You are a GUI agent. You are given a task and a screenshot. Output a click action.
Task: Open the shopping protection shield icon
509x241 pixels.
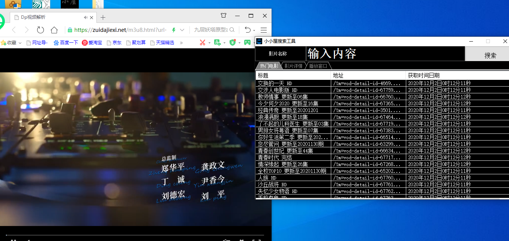233,42
